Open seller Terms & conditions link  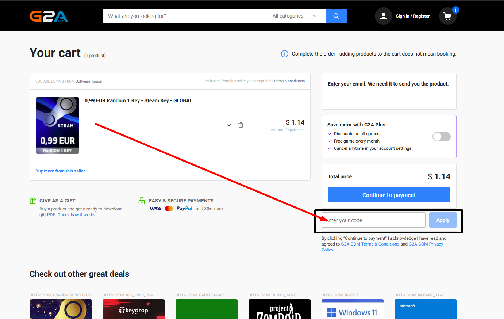pos(289,81)
